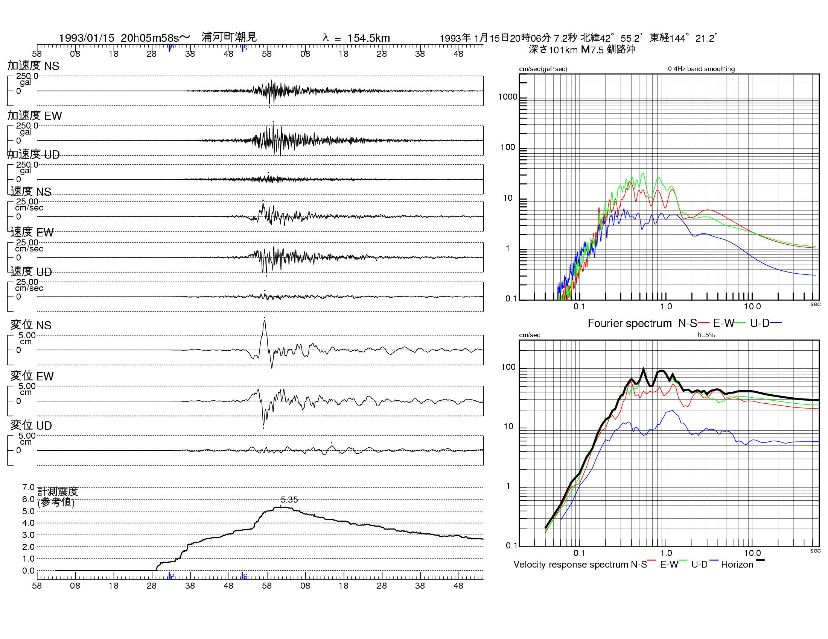Image resolution: width=828 pixels, height=639 pixels.
Task: Click the blue P arrival marker on top time axis
Action: point(171,48)
